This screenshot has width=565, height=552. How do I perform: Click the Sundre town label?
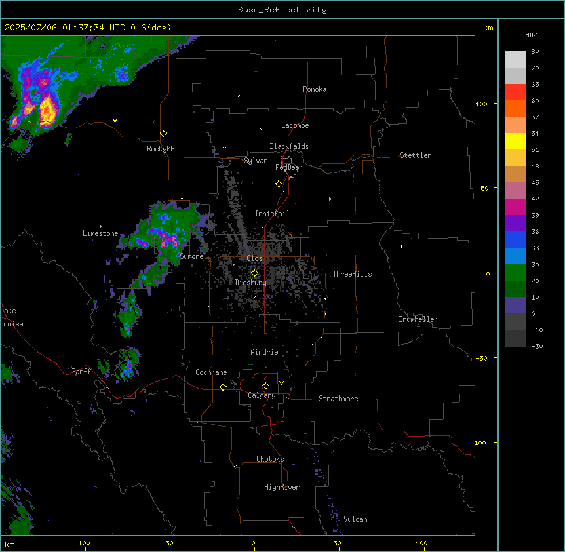pyautogui.click(x=191, y=256)
